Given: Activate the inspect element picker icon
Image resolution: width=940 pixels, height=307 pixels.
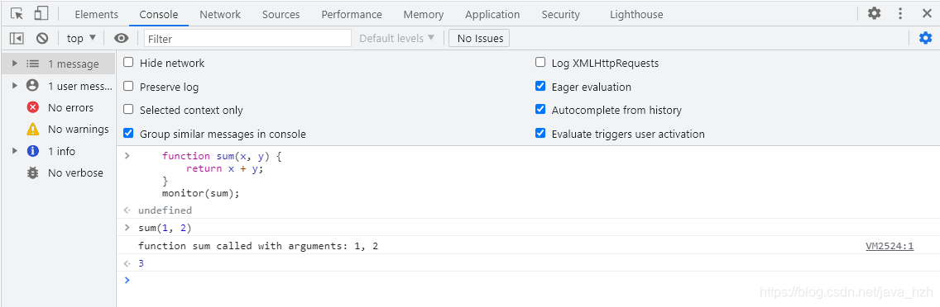Looking at the screenshot, I should pyautogui.click(x=17, y=13).
